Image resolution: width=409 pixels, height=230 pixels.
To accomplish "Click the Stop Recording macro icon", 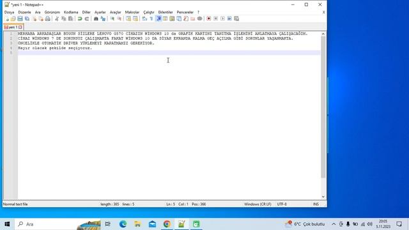I will pyautogui.click(x=216, y=19).
